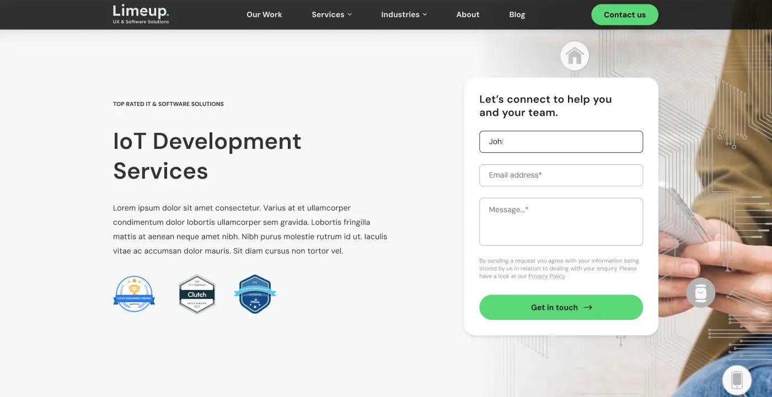Click the home icon circle
The height and width of the screenshot is (397, 772).
575,56
